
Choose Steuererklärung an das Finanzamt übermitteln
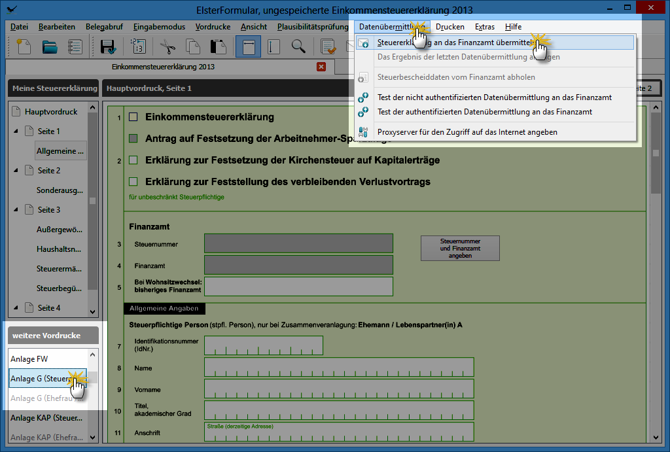pos(495,43)
